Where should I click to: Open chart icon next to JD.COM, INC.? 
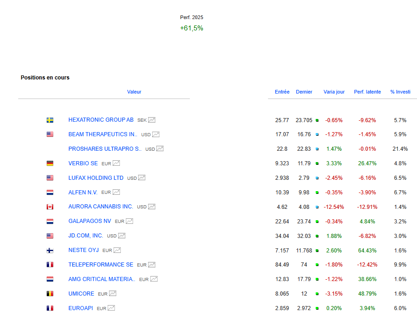coord(122,236)
